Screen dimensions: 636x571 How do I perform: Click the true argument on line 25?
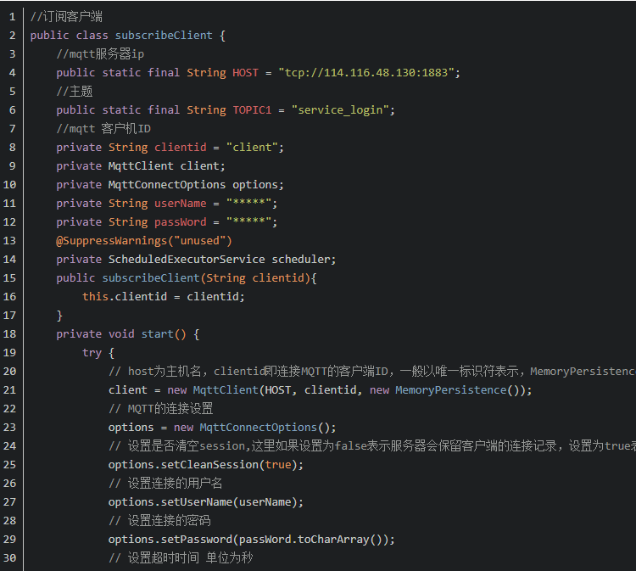[x=278, y=465]
